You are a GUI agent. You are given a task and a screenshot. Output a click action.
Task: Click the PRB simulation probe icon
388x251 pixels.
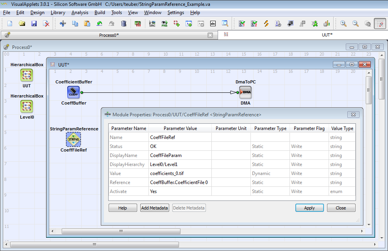pyautogui.click(x=164, y=23)
